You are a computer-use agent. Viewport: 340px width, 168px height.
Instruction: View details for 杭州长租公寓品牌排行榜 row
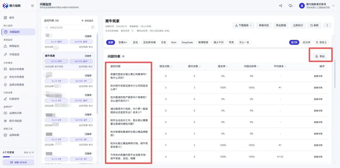[318, 145]
